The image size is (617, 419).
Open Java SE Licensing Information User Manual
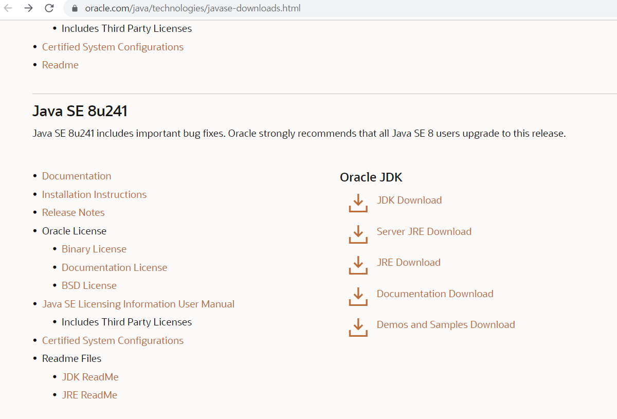138,304
